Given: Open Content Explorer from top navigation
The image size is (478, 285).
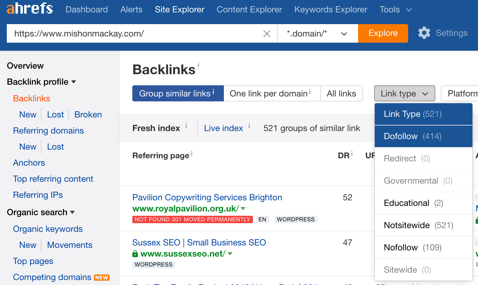Looking at the screenshot, I should tap(249, 10).
